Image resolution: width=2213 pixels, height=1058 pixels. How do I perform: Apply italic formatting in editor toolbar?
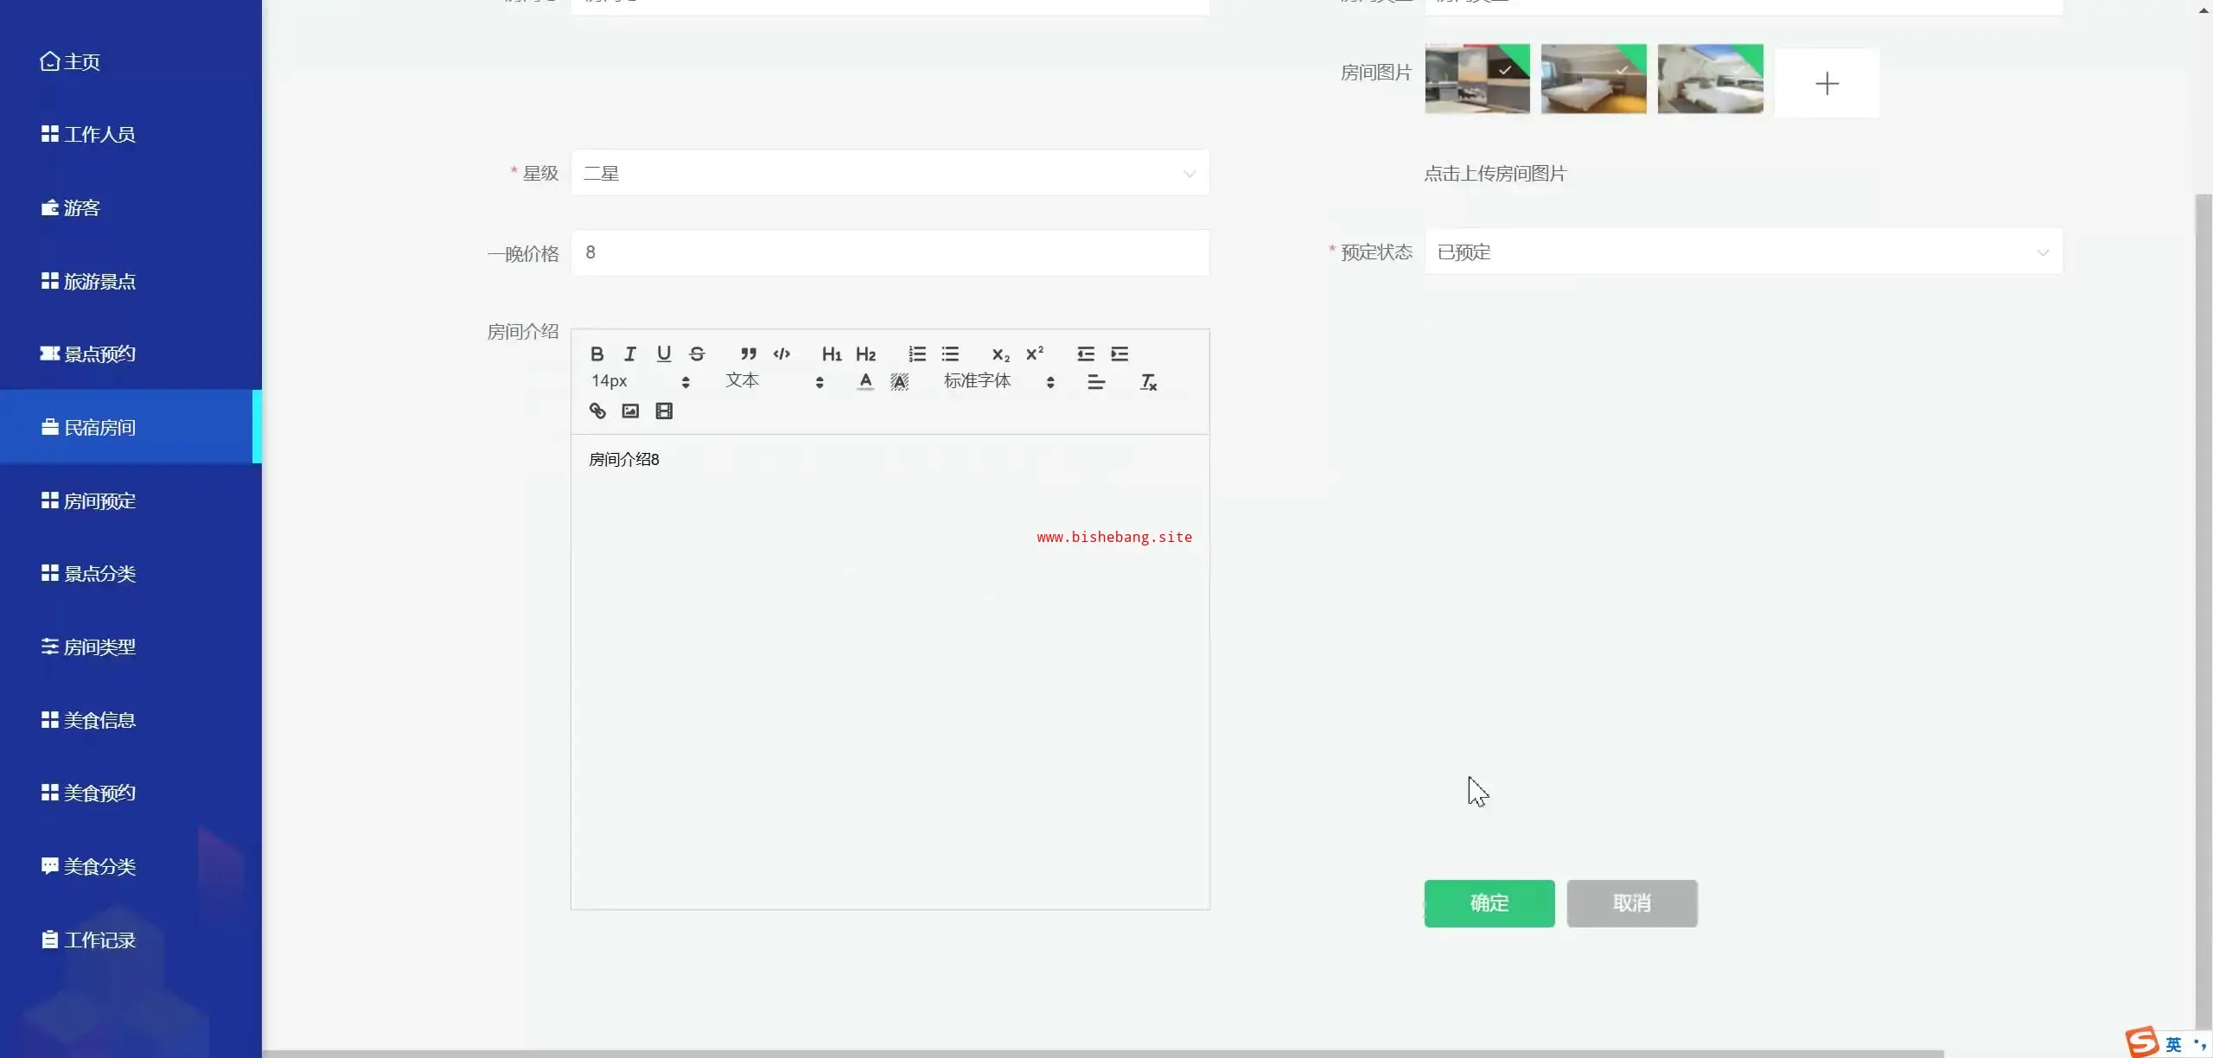pyautogui.click(x=630, y=354)
